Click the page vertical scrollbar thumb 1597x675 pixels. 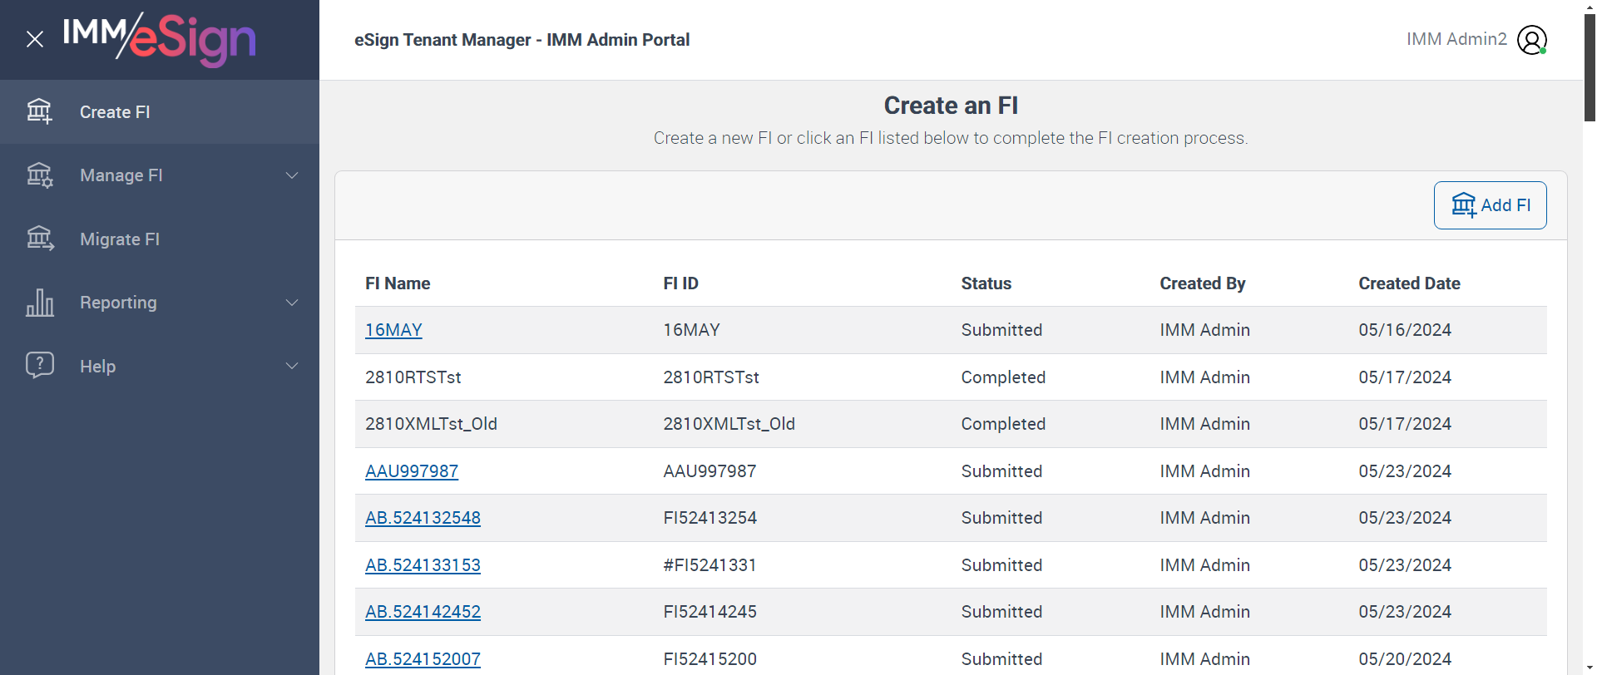click(1590, 67)
